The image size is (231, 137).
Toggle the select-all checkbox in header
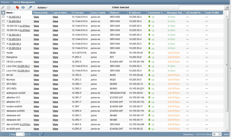[x=3, y=13]
